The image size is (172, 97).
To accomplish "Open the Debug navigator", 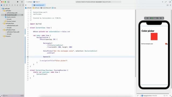I will [17, 5].
